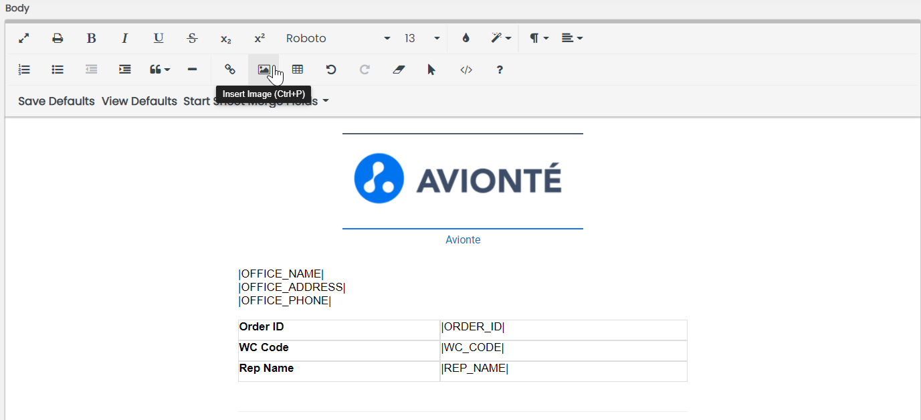Open the Roboto font family dropdown

coord(338,39)
